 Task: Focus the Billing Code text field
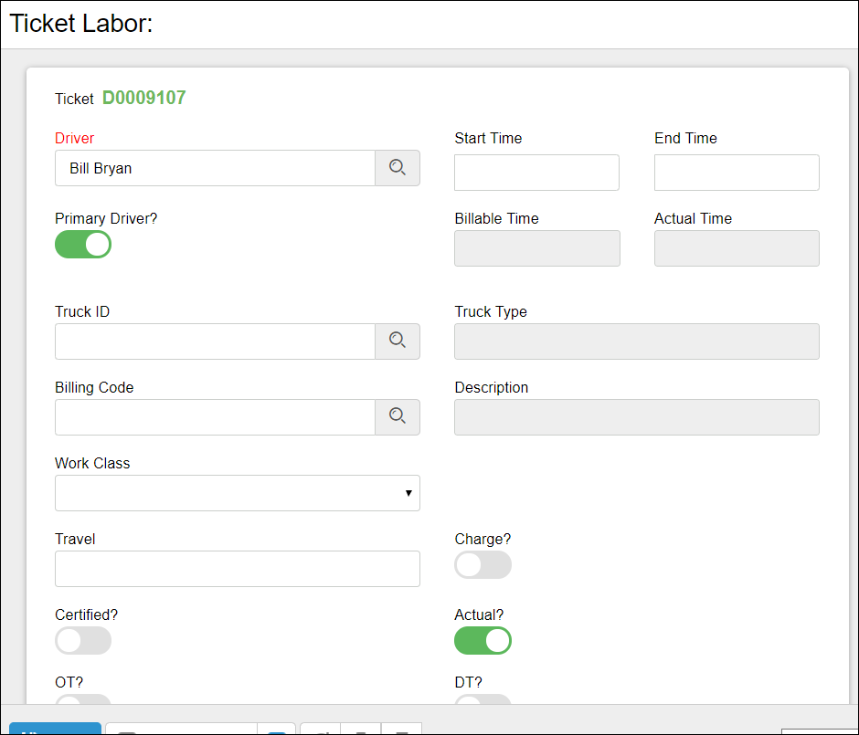pos(215,417)
